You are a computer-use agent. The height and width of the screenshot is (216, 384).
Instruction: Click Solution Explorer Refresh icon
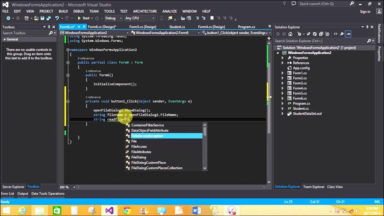(x=315, y=34)
